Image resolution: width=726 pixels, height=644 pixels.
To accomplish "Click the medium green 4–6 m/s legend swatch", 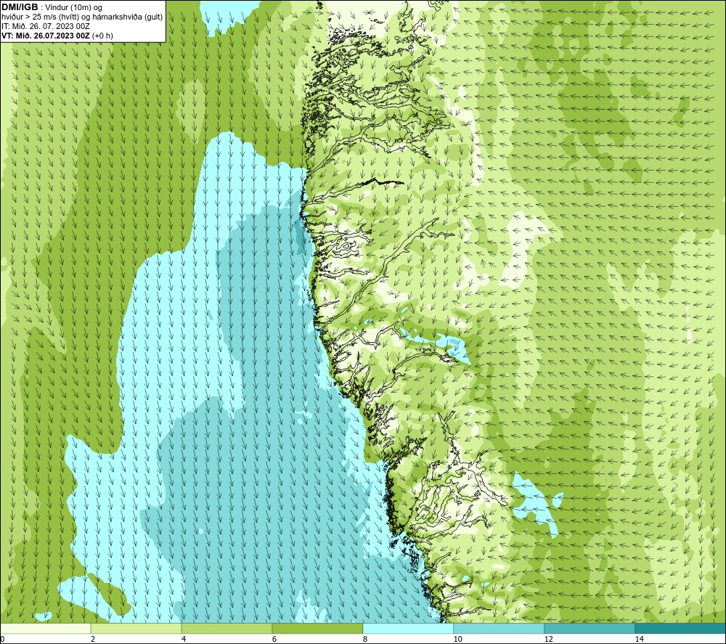I will 227,629.
